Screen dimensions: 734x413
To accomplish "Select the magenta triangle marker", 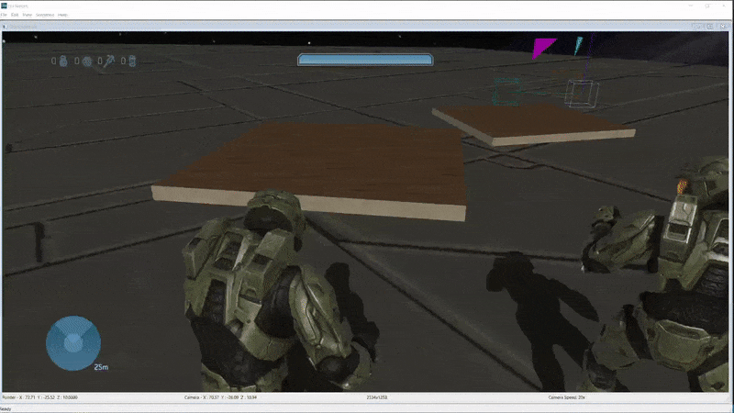I will 543,48.
